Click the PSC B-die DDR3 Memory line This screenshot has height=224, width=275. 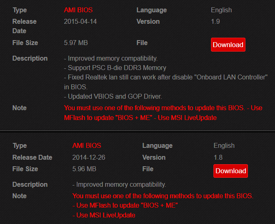click(x=115, y=68)
